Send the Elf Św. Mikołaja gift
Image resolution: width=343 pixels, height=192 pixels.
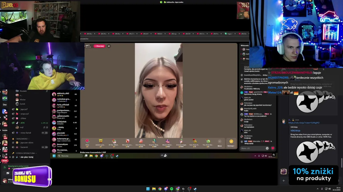[x=114, y=143]
